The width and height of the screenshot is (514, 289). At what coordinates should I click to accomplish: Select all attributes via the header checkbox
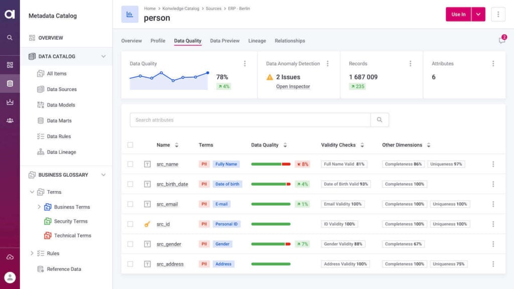(131, 144)
